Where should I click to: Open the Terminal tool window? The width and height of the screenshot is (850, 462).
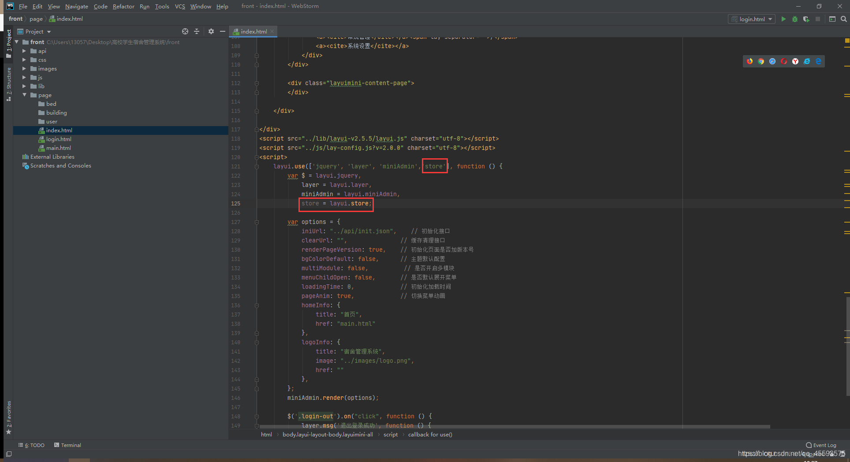coord(67,445)
